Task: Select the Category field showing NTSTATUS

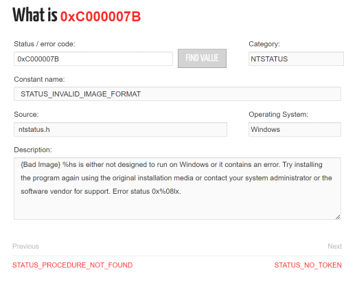Action: (x=296, y=59)
